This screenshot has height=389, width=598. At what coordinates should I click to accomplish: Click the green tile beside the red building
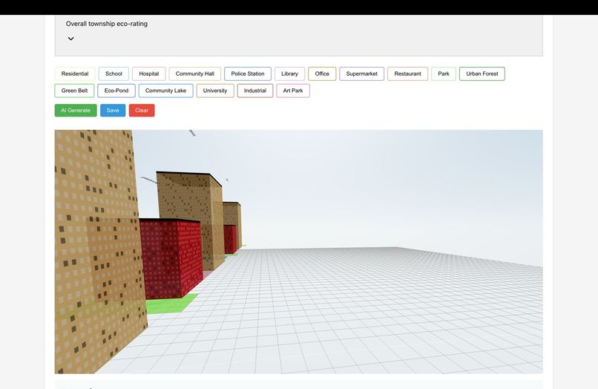pos(171,304)
